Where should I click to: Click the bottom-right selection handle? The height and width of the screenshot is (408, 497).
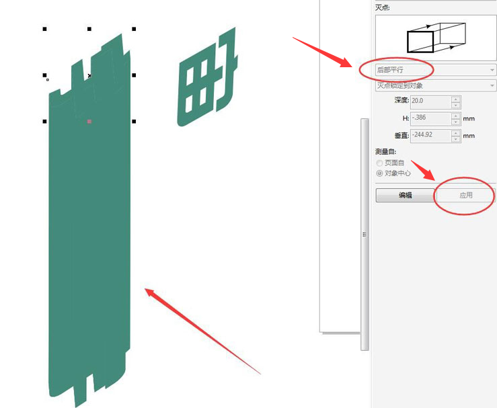tap(134, 121)
